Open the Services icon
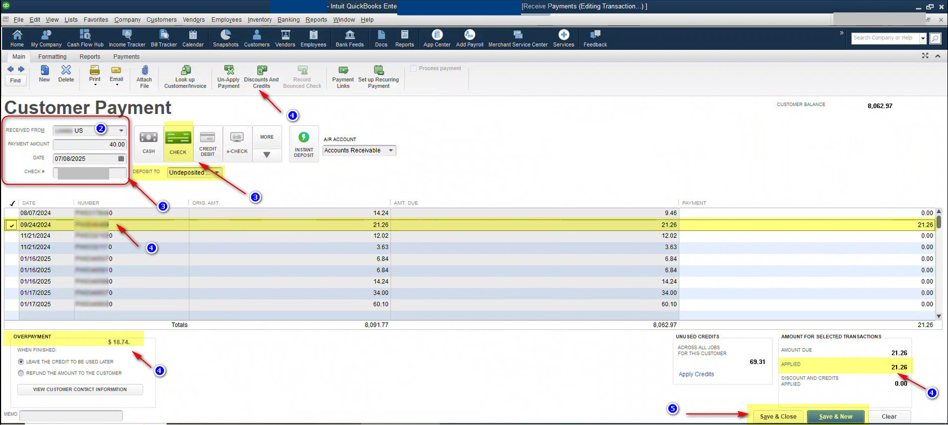The height and width of the screenshot is (425, 948). [x=564, y=38]
